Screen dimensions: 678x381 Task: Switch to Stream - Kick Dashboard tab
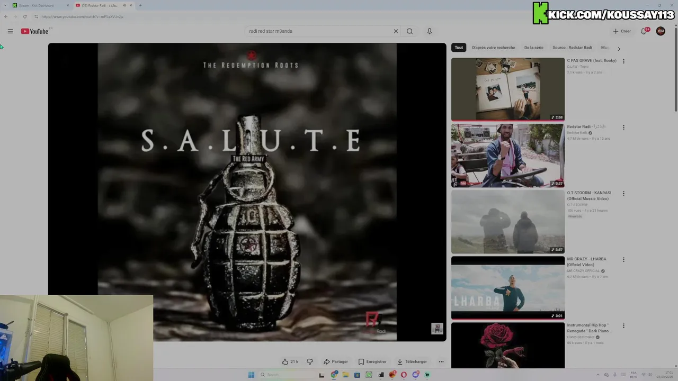(x=40, y=5)
